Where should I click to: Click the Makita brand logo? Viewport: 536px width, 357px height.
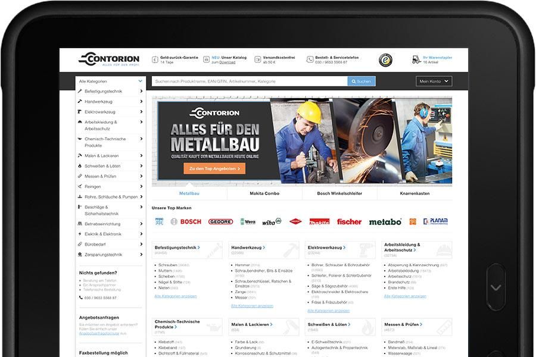click(320, 221)
